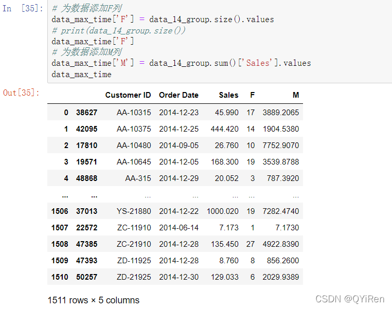The height and width of the screenshot is (309, 392).
Task: Click the ZD-21925 customer cell
Action: pos(134,277)
